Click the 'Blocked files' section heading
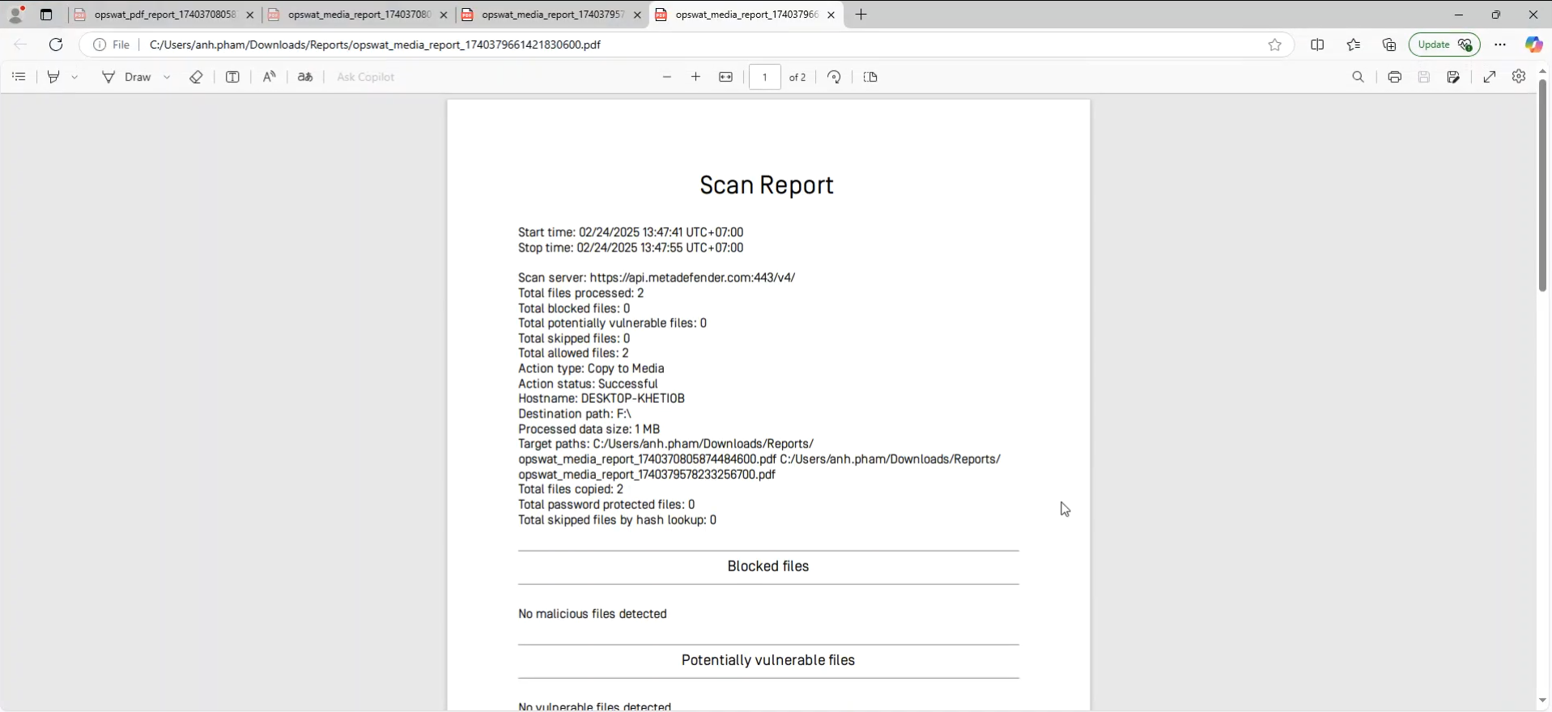This screenshot has height=712, width=1552. tap(768, 566)
